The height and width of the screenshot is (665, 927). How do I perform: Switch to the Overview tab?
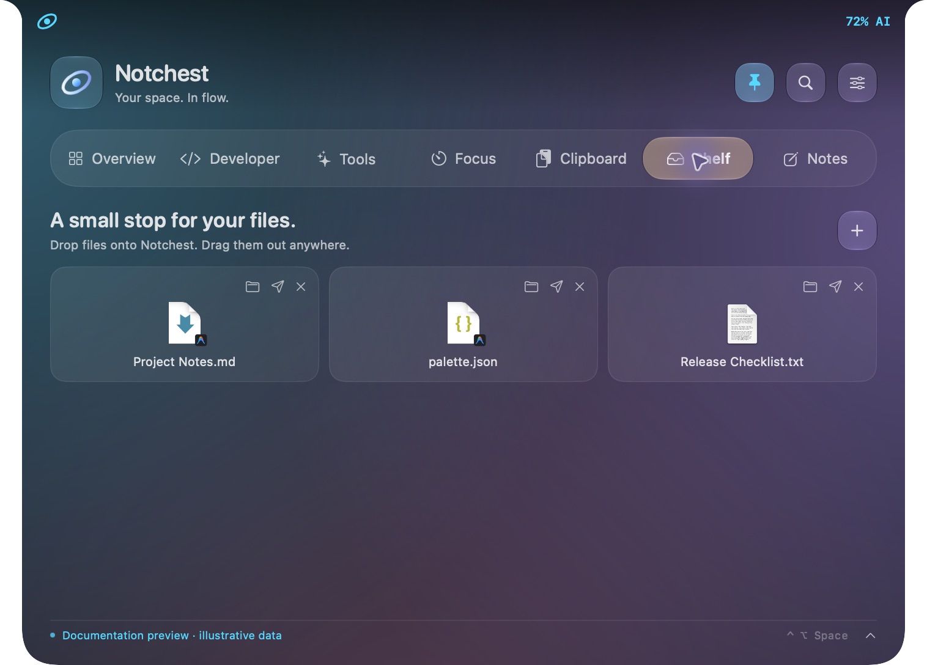(x=112, y=159)
